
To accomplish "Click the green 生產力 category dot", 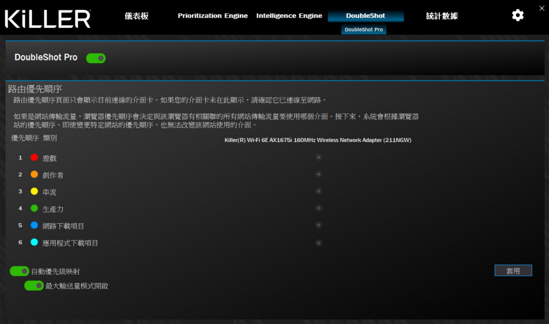I will (34, 208).
